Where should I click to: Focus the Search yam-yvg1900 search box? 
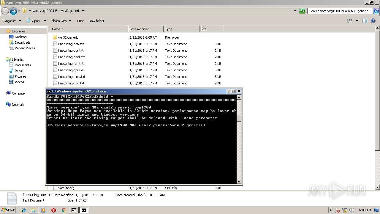pos(340,11)
